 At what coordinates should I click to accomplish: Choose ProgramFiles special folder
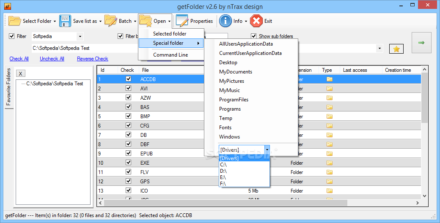tap(234, 99)
